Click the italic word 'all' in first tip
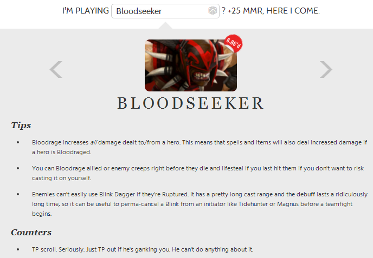This screenshot has height=258, width=373. (93, 142)
